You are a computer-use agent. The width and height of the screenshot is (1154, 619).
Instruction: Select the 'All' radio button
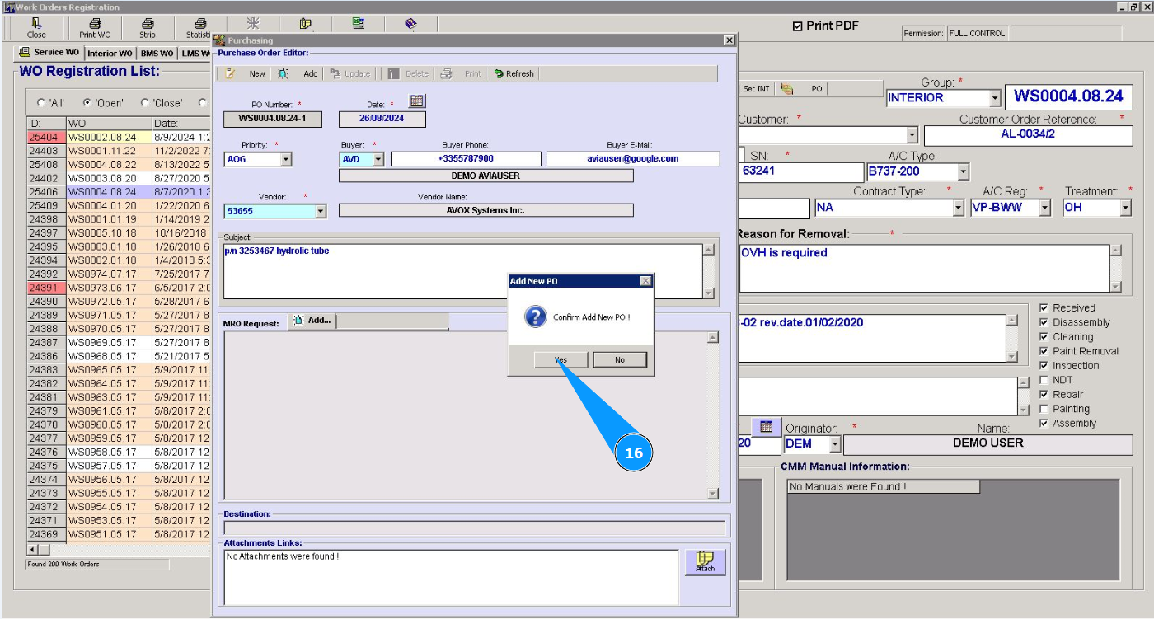[x=41, y=103]
